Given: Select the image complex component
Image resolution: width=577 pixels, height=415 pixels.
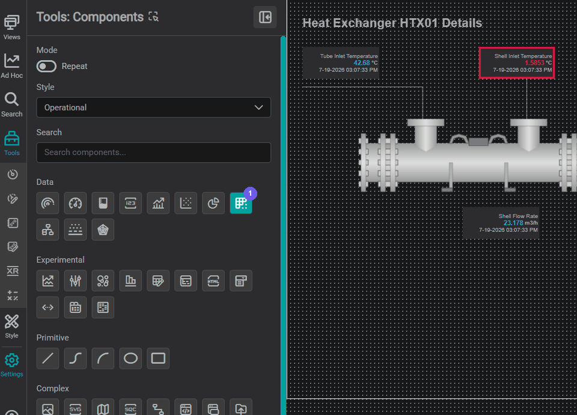Looking at the screenshot, I should click(x=48, y=407).
